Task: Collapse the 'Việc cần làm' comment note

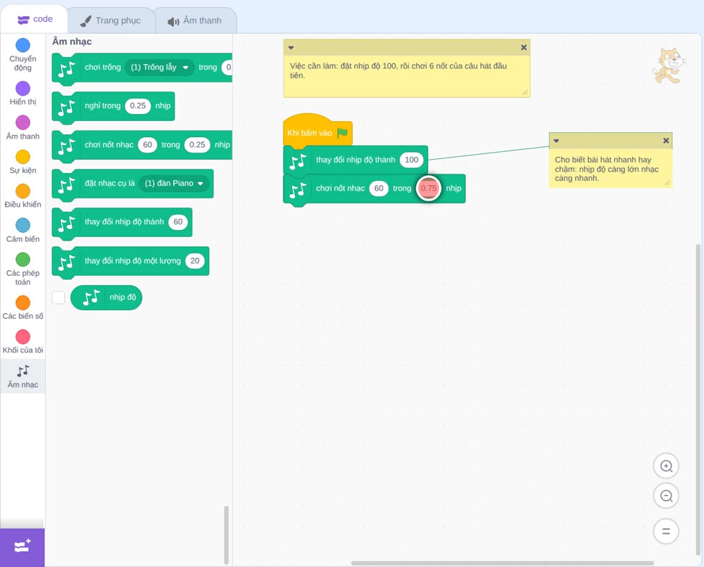Action: tap(291, 48)
